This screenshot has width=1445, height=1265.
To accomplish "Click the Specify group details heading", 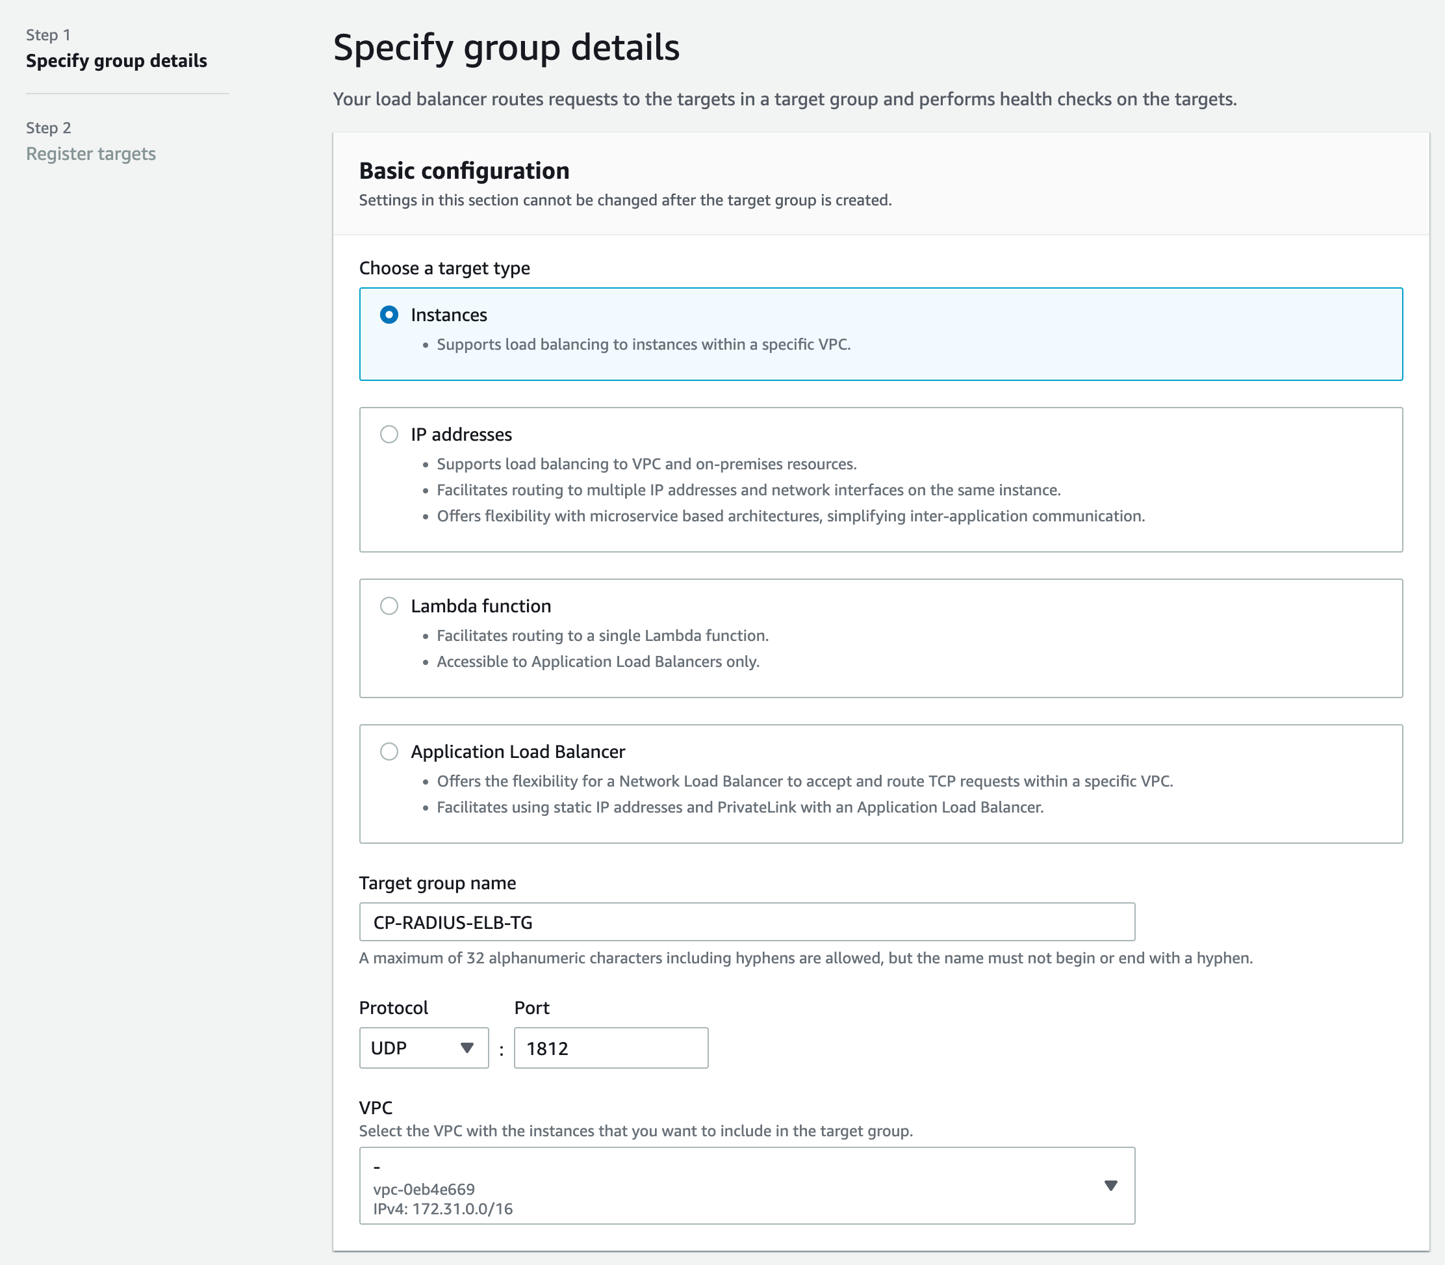I will [x=506, y=47].
